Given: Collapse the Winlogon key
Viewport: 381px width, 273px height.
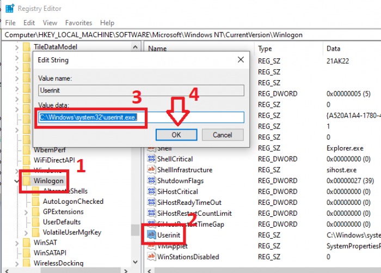Looking at the screenshot, I should pos(17,181).
